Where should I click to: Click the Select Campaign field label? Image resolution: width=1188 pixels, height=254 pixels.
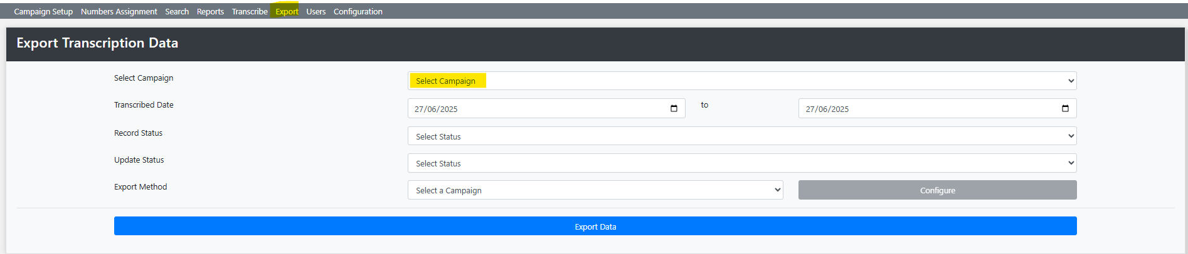(144, 78)
